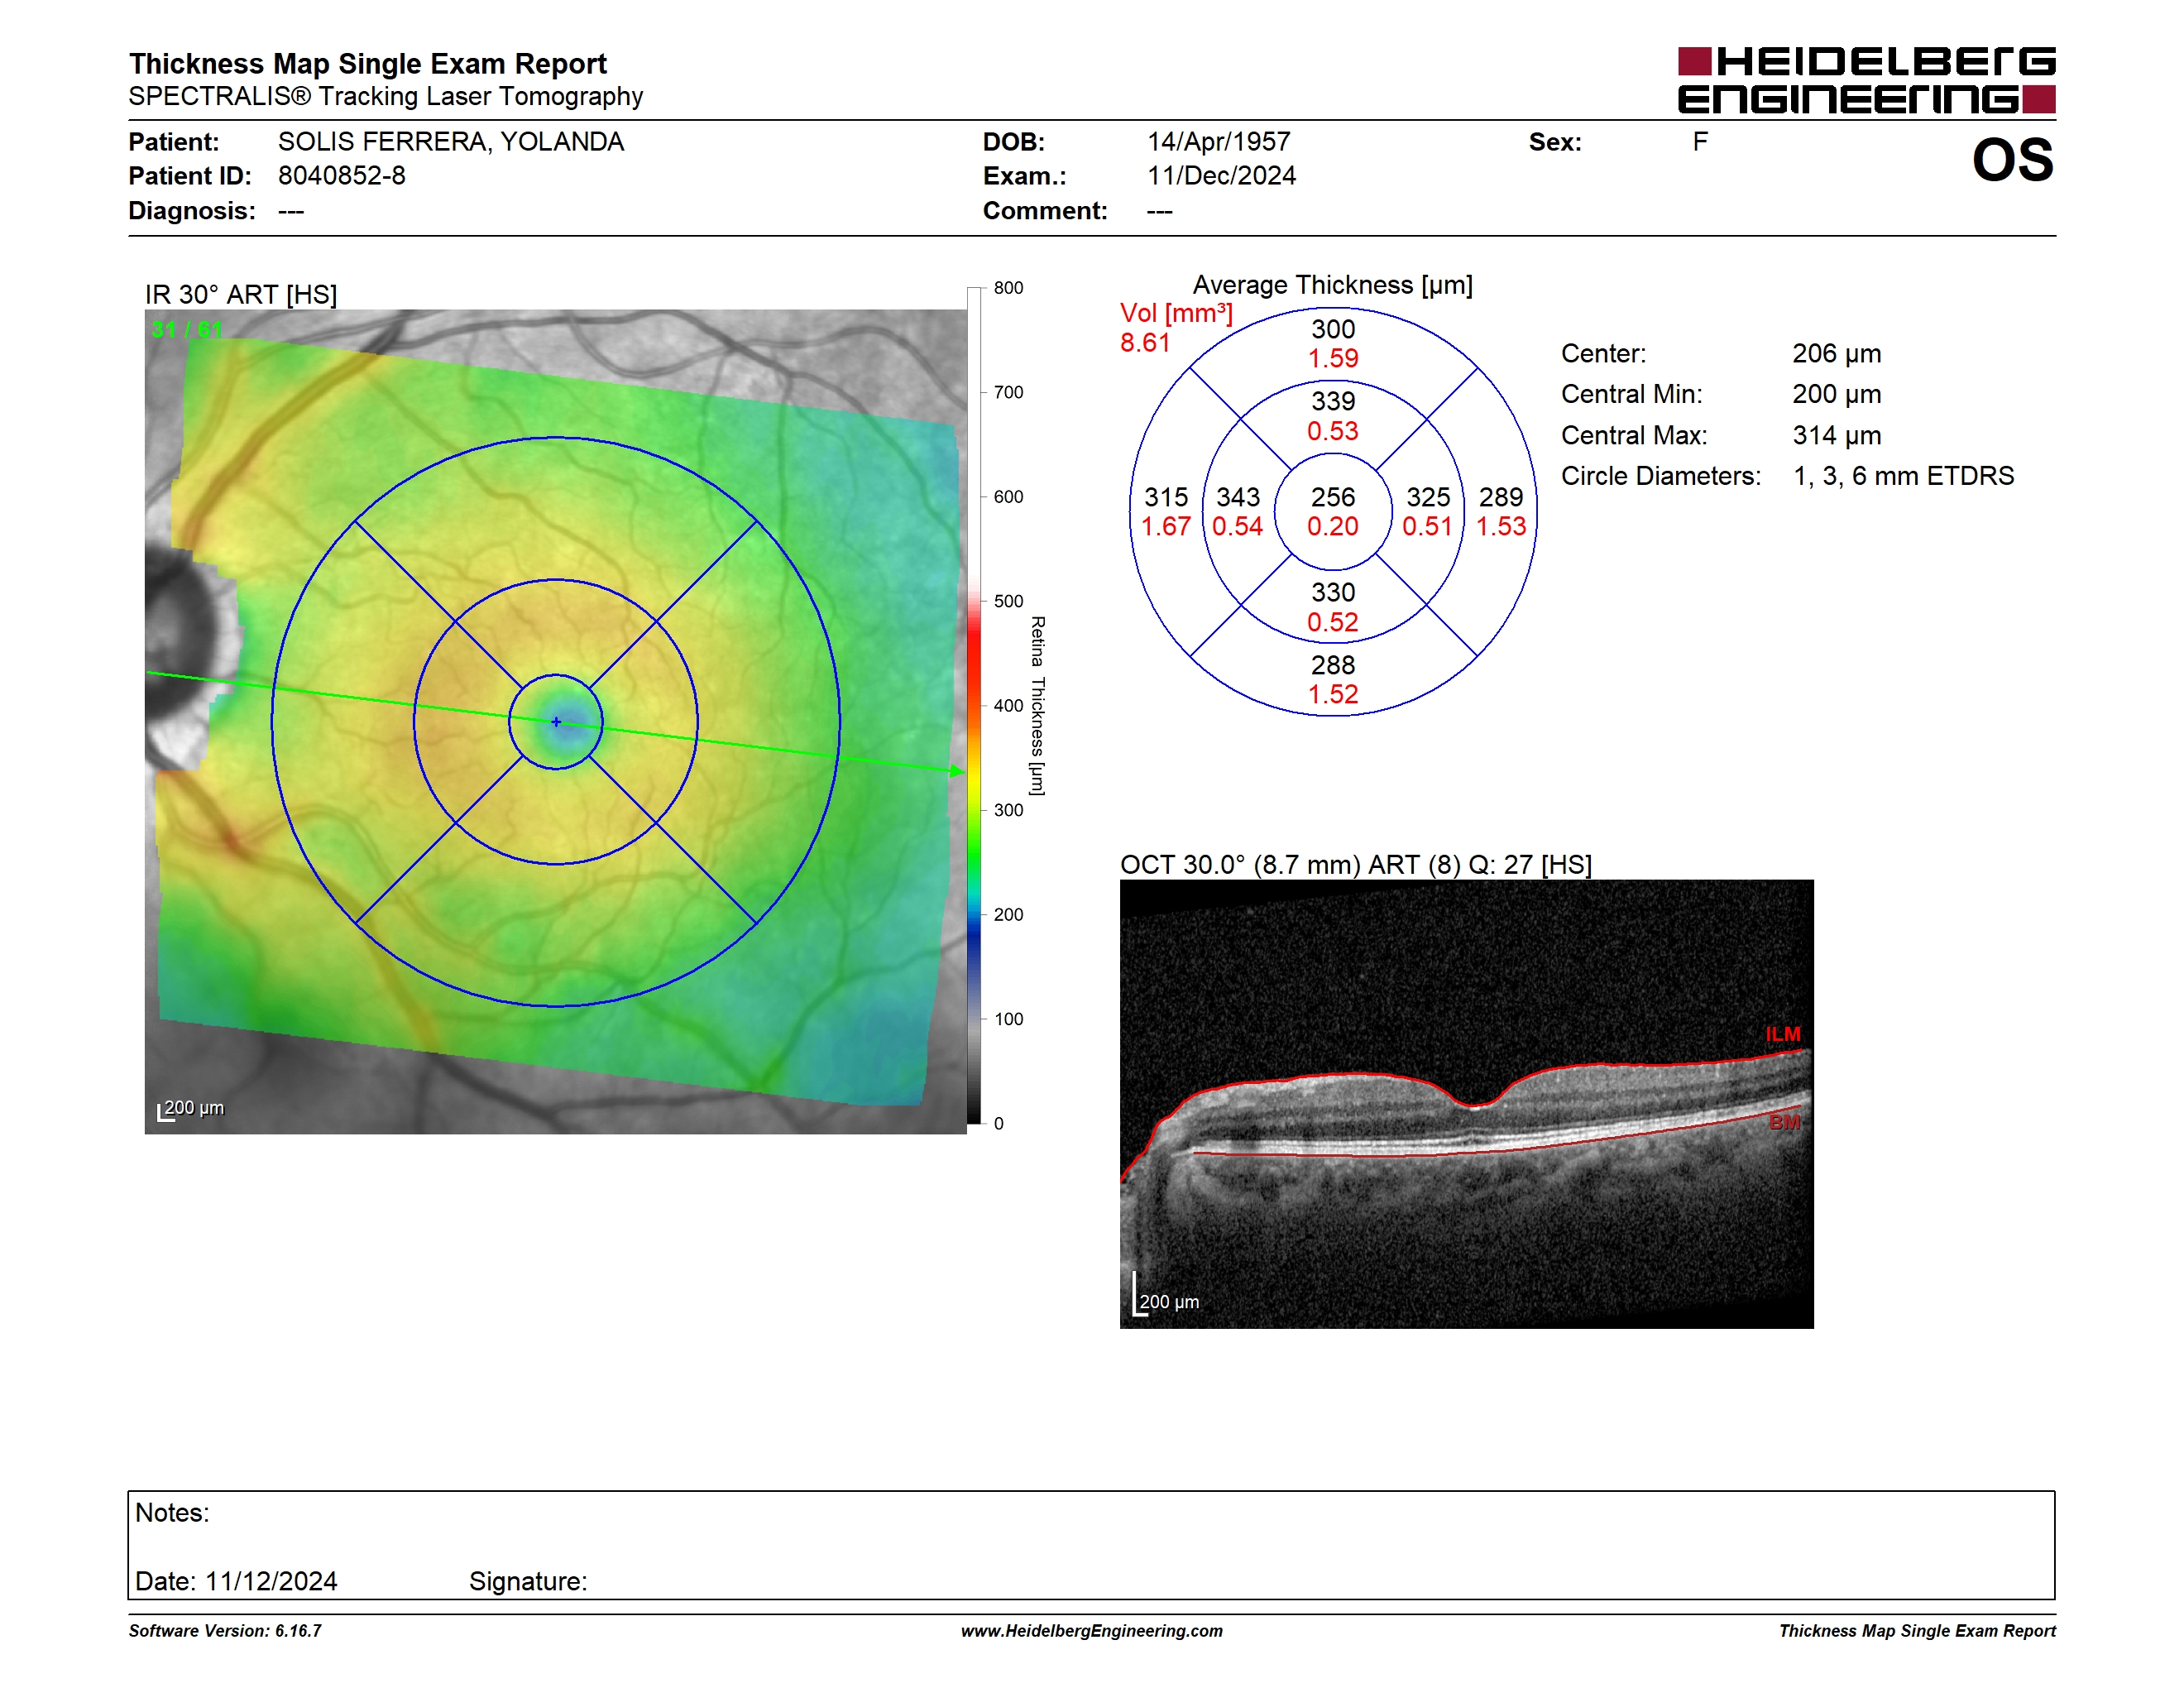Screen dimensions: 2184x1688
Task: Click the green scan line arrowhead
Action: (956, 770)
